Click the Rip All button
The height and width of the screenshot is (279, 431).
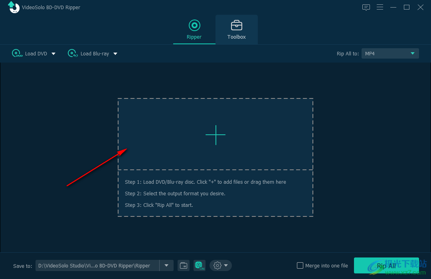click(x=386, y=265)
